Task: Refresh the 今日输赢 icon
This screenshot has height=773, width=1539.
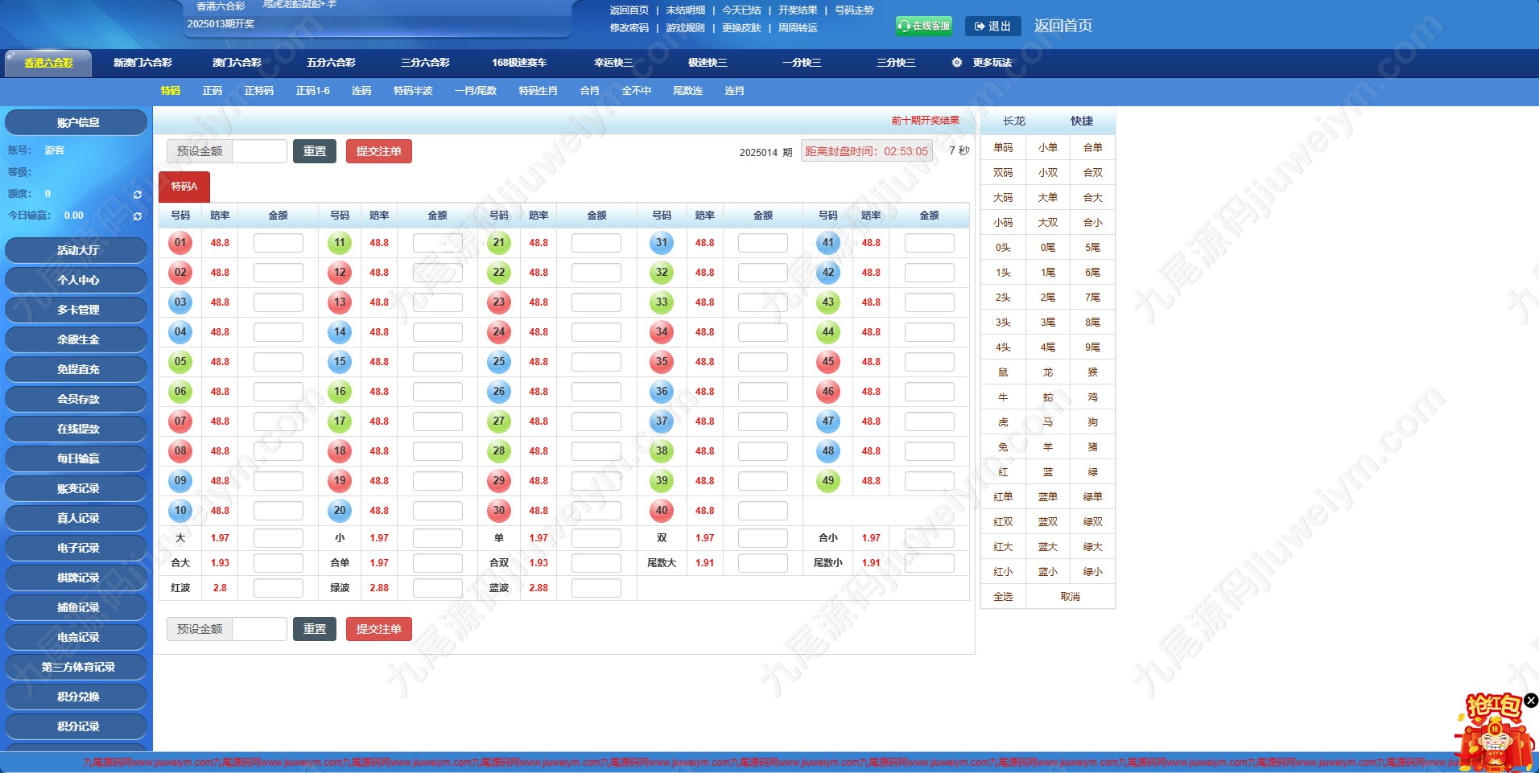Action: point(138,216)
